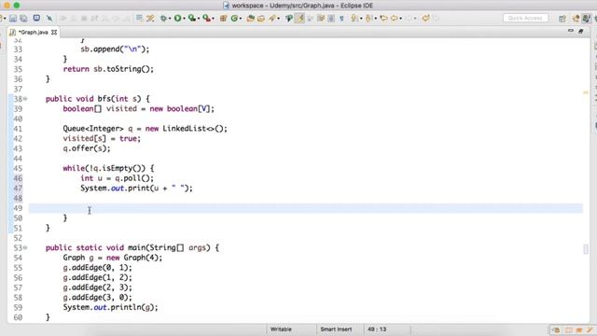Run the program with green play button
This screenshot has height=336, width=597.
point(178,19)
